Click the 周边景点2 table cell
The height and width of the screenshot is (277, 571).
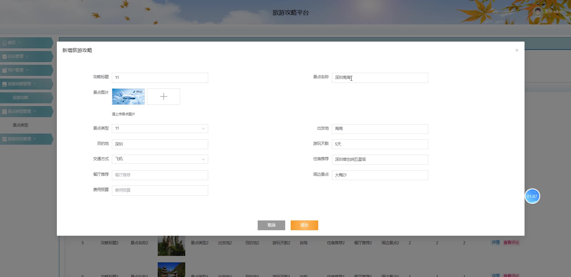point(390,243)
